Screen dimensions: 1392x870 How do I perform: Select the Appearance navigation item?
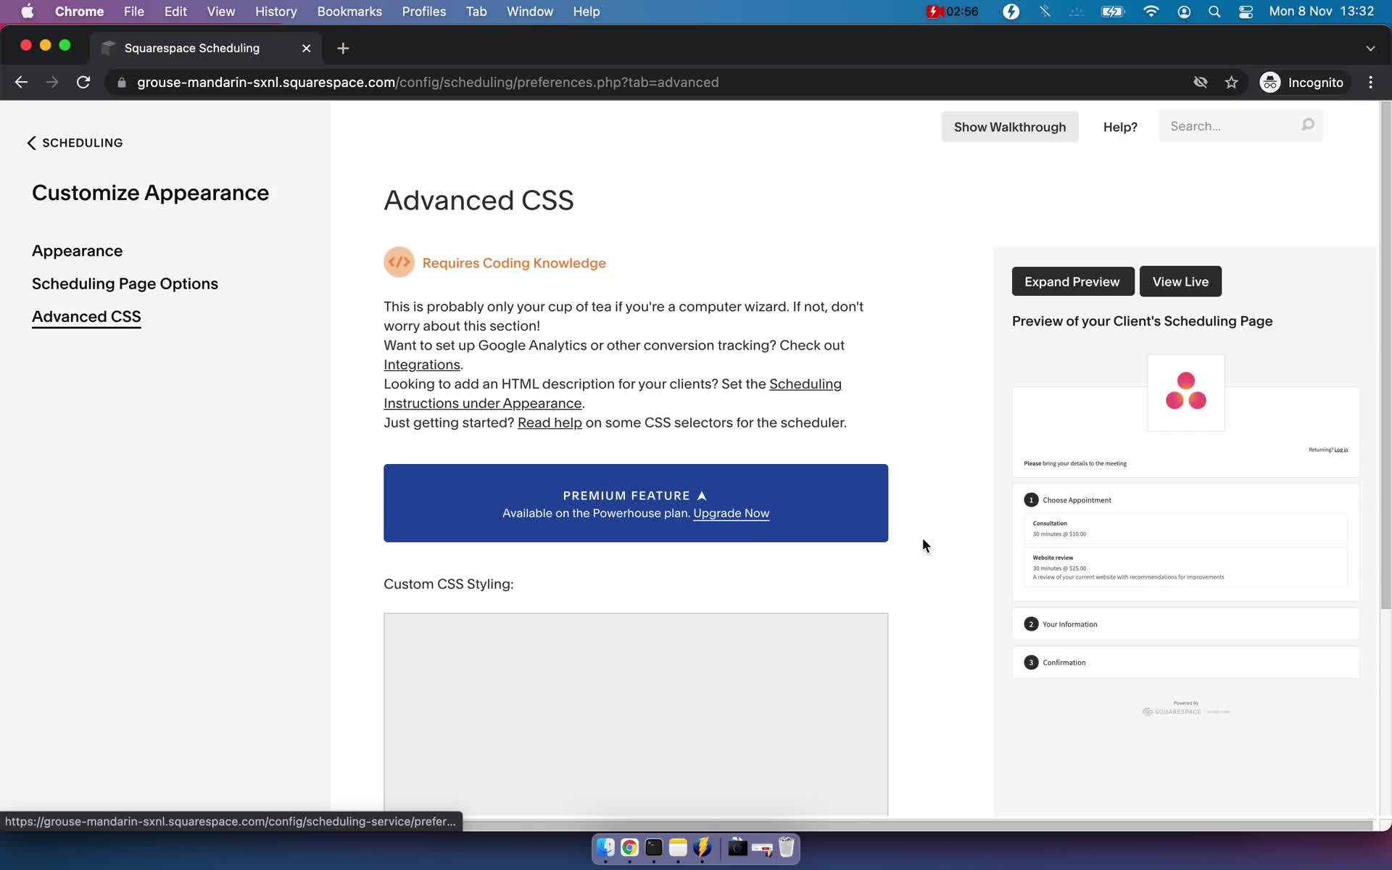(77, 251)
